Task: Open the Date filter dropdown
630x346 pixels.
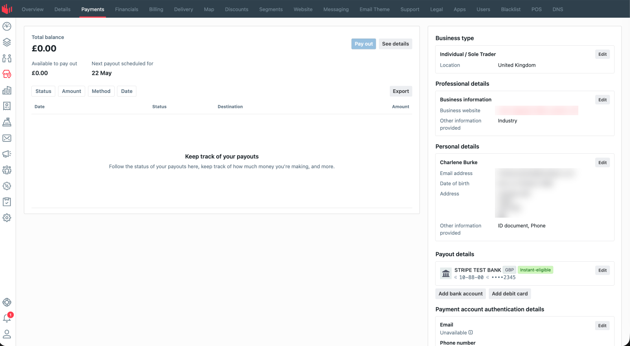Action: tap(127, 91)
